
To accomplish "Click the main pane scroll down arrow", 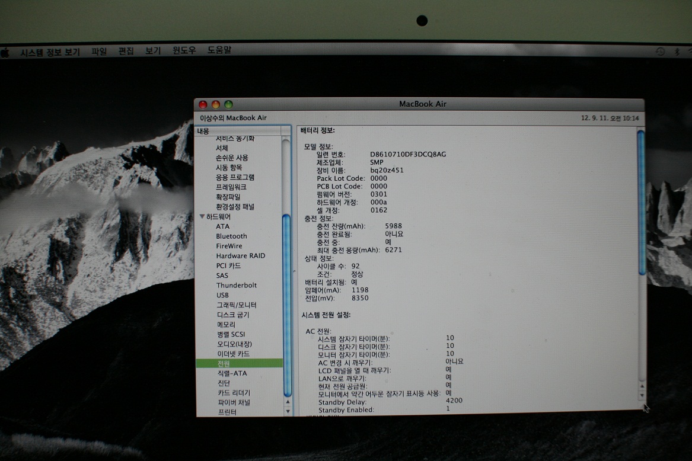I will pyautogui.click(x=641, y=395).
